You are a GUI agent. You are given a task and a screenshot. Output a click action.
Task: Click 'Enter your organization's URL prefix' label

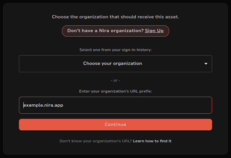[x=116, y=91]
